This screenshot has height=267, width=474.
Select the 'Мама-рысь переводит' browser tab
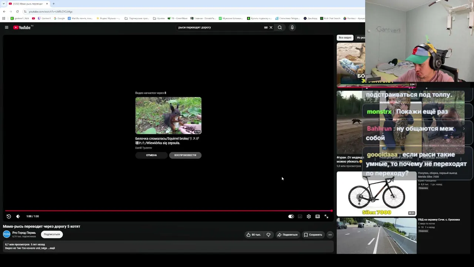(x=29, y=4)
